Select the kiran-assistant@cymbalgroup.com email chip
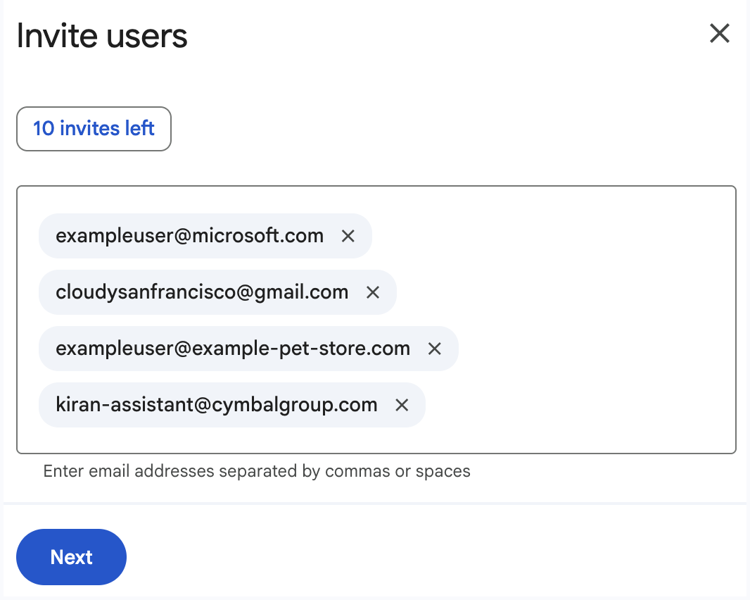 [x=216, y=405]
